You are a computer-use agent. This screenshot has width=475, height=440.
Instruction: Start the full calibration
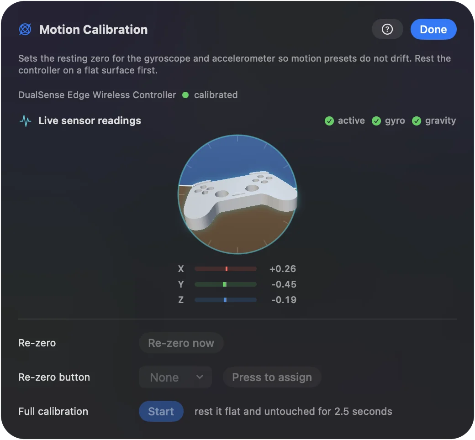point(161,412)
